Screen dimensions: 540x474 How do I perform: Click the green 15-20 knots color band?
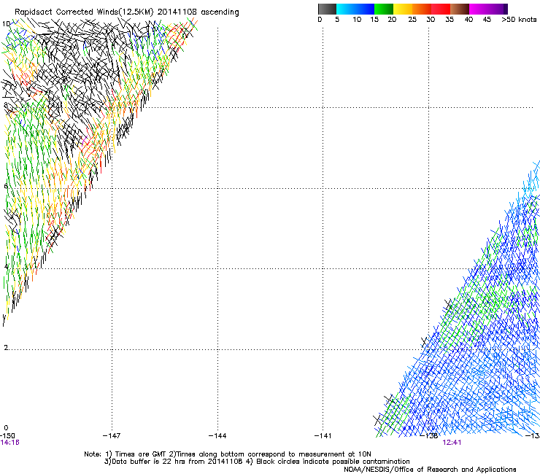click(384, 9)
